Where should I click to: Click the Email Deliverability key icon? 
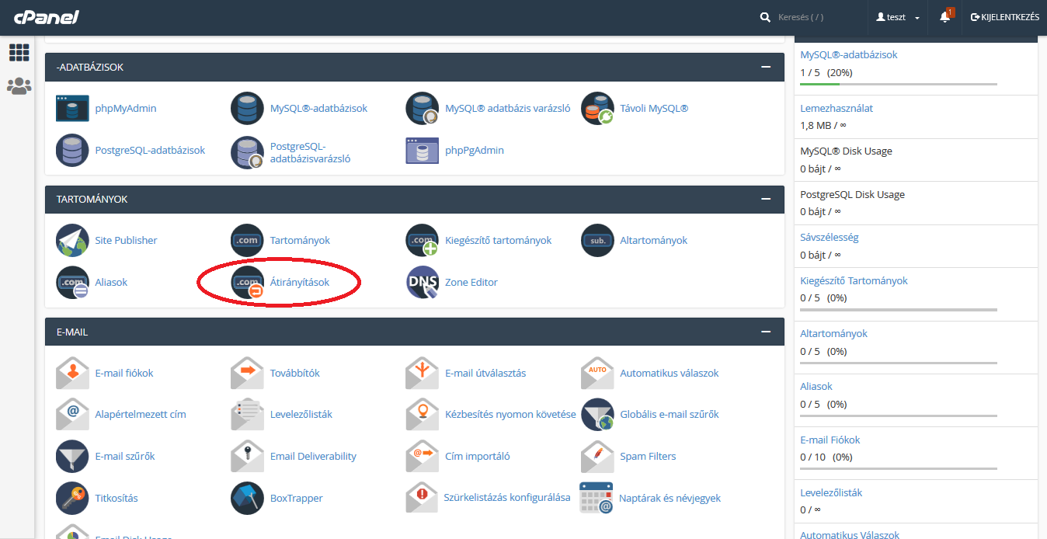tap(248, 456)
